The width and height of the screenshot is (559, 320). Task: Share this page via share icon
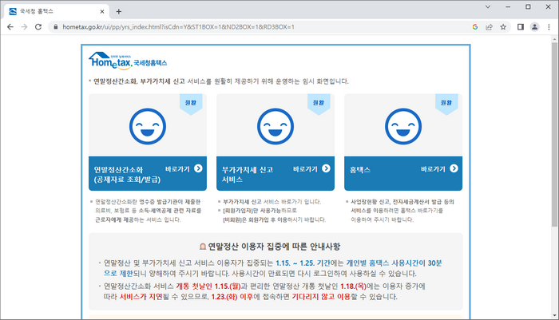(489, 27)
